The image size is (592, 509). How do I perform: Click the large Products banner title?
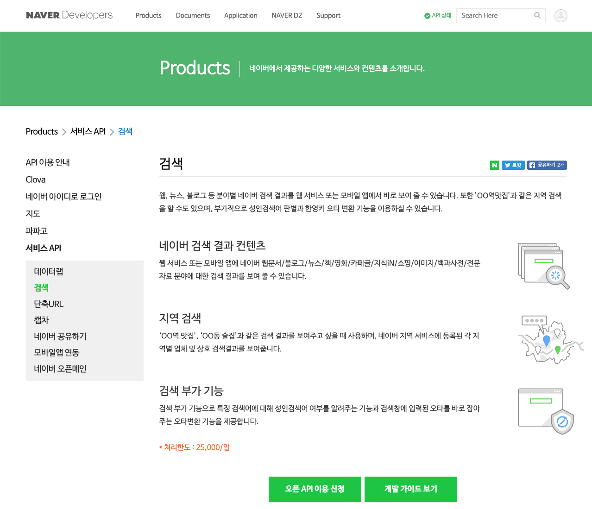click(x=195, y=68)
